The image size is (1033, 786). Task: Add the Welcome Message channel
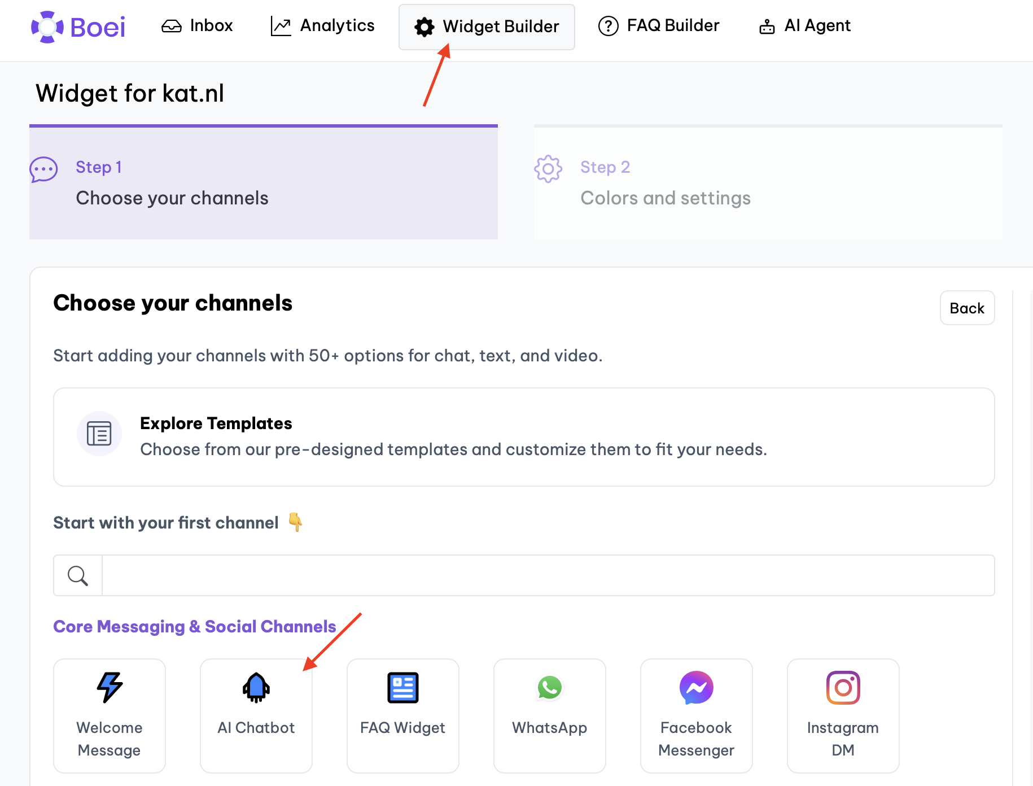[110, 715]
